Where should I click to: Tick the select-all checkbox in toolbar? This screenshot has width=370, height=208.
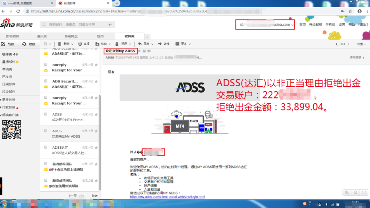click(x=46, y=44)
